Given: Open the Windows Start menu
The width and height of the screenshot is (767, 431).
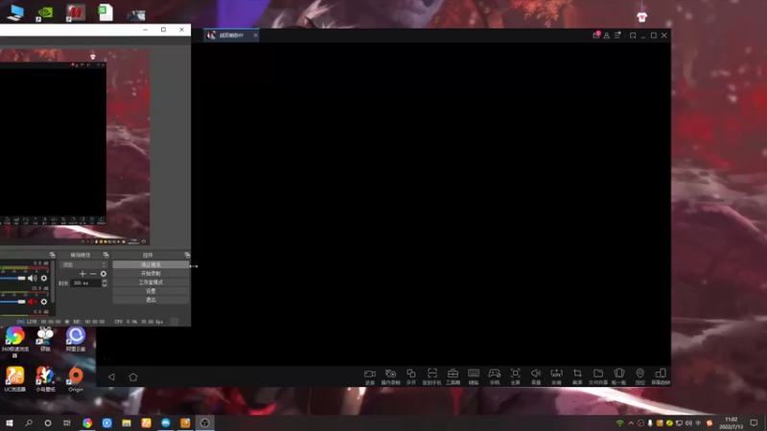Looking at the screenshot, I should 10,422.
